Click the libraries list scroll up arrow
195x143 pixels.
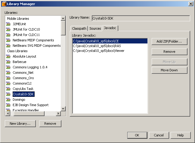click(x=63, y=18)
